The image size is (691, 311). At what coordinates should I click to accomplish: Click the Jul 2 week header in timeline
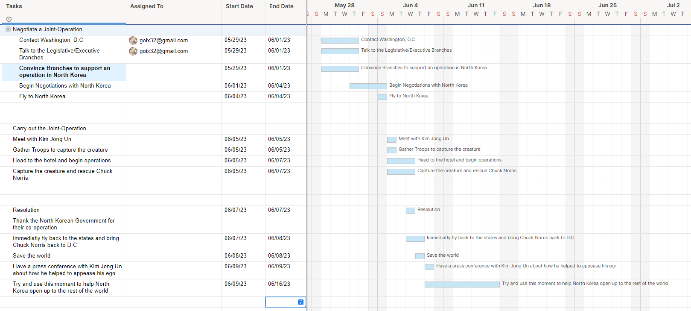673,6
